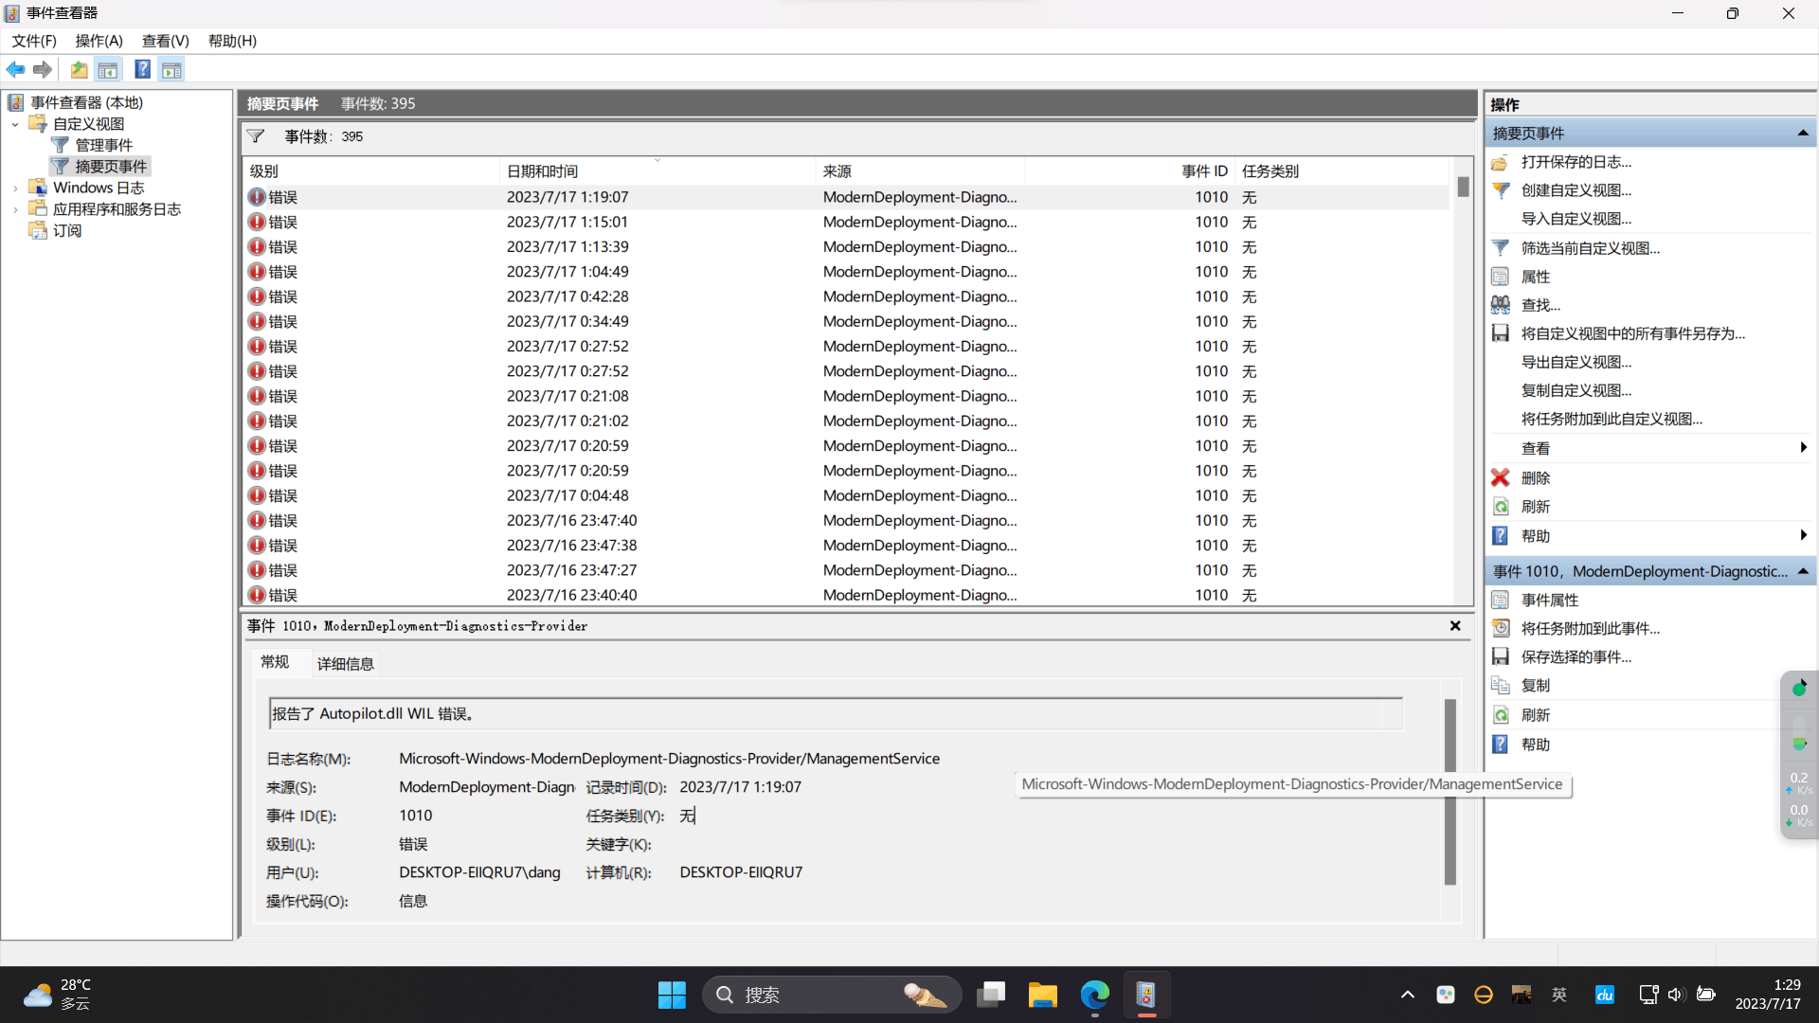Close the event preview pane
1819x1023 pixels.
click(x=1455, y=626)
